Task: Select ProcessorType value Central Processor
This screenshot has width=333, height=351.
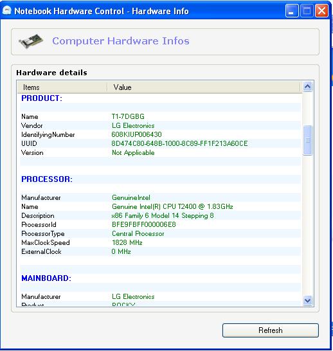Action: [138, 234]
